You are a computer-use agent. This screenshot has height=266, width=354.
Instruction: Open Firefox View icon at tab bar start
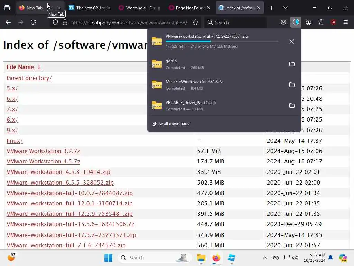point(7,8)
